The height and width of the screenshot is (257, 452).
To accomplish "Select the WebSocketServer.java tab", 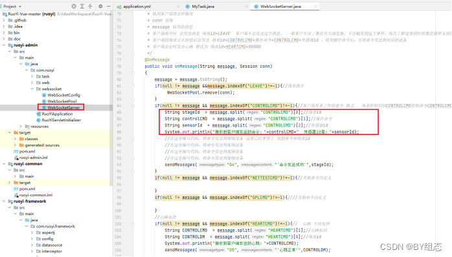I will tap(280, 6).
